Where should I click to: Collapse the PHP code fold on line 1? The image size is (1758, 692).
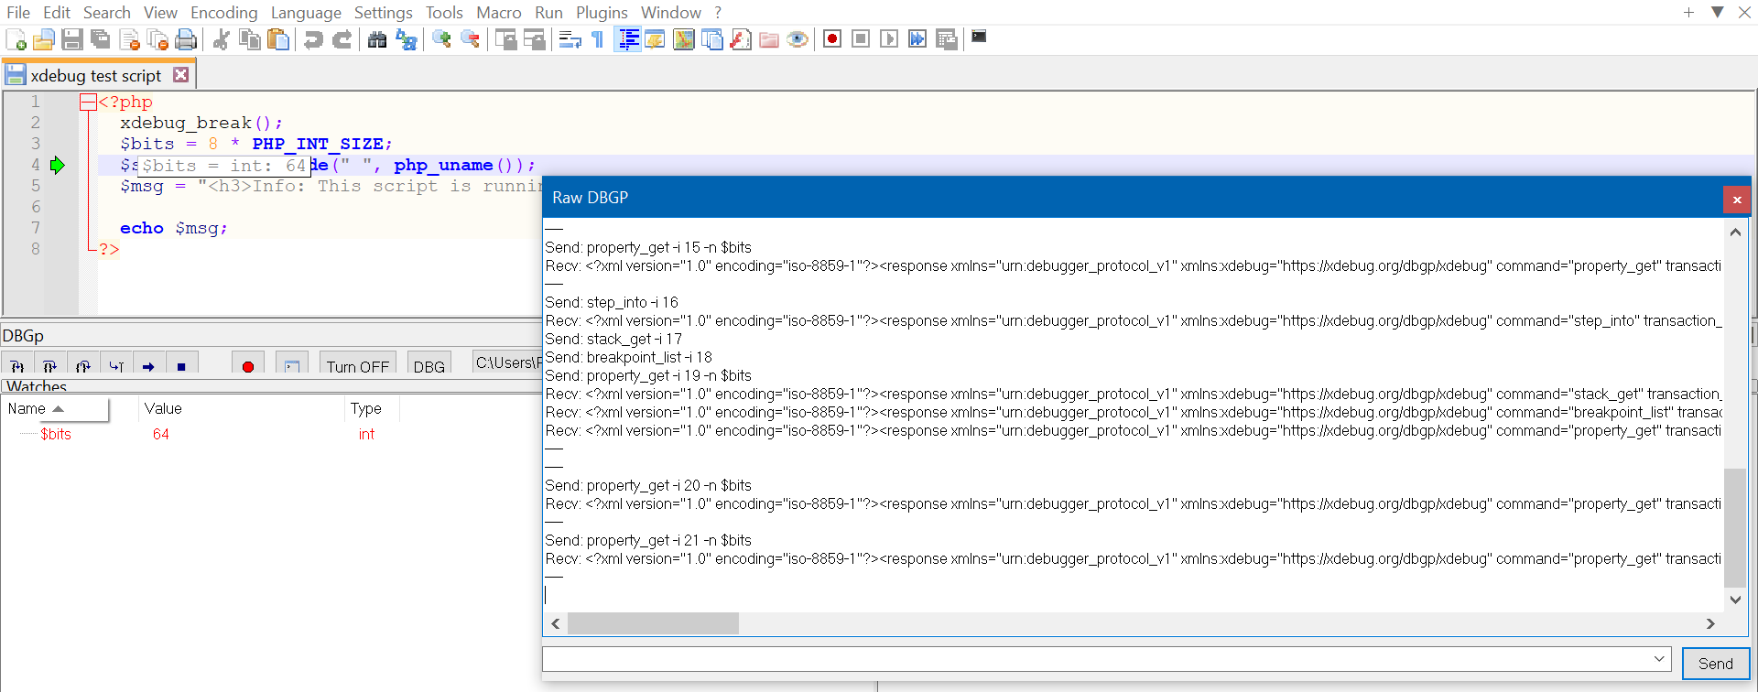pyautogui.click(x=88, y=103)
